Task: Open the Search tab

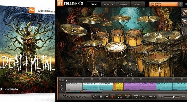Action: point(123,4)
